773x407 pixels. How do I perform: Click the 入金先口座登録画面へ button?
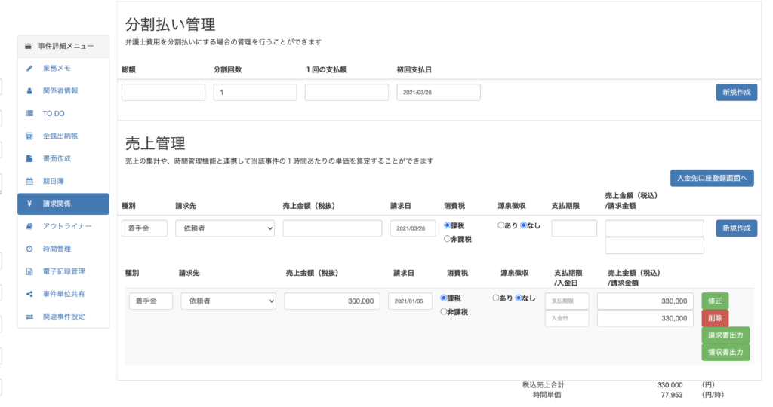712,179
